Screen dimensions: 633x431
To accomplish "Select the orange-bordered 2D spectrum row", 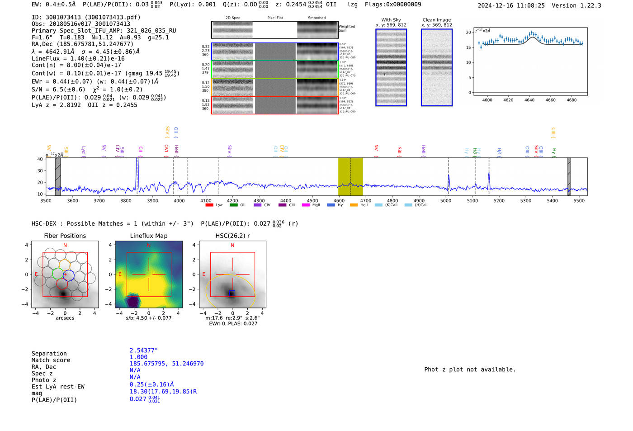I will point(274,87).
